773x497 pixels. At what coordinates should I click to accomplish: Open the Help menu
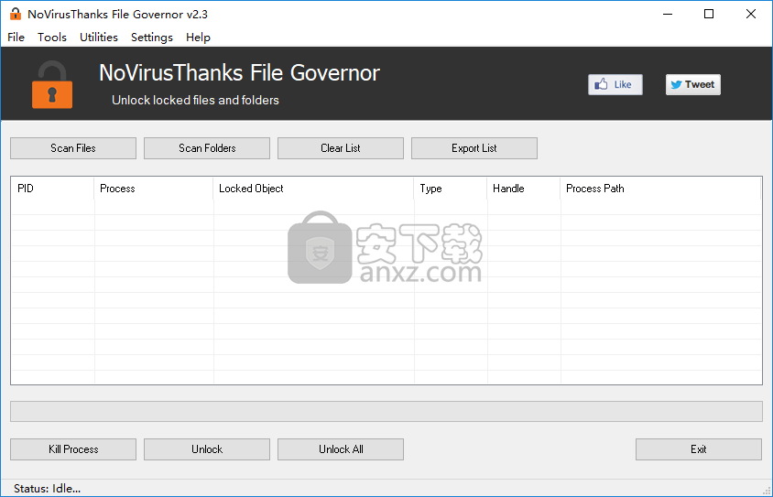(198, 38)
